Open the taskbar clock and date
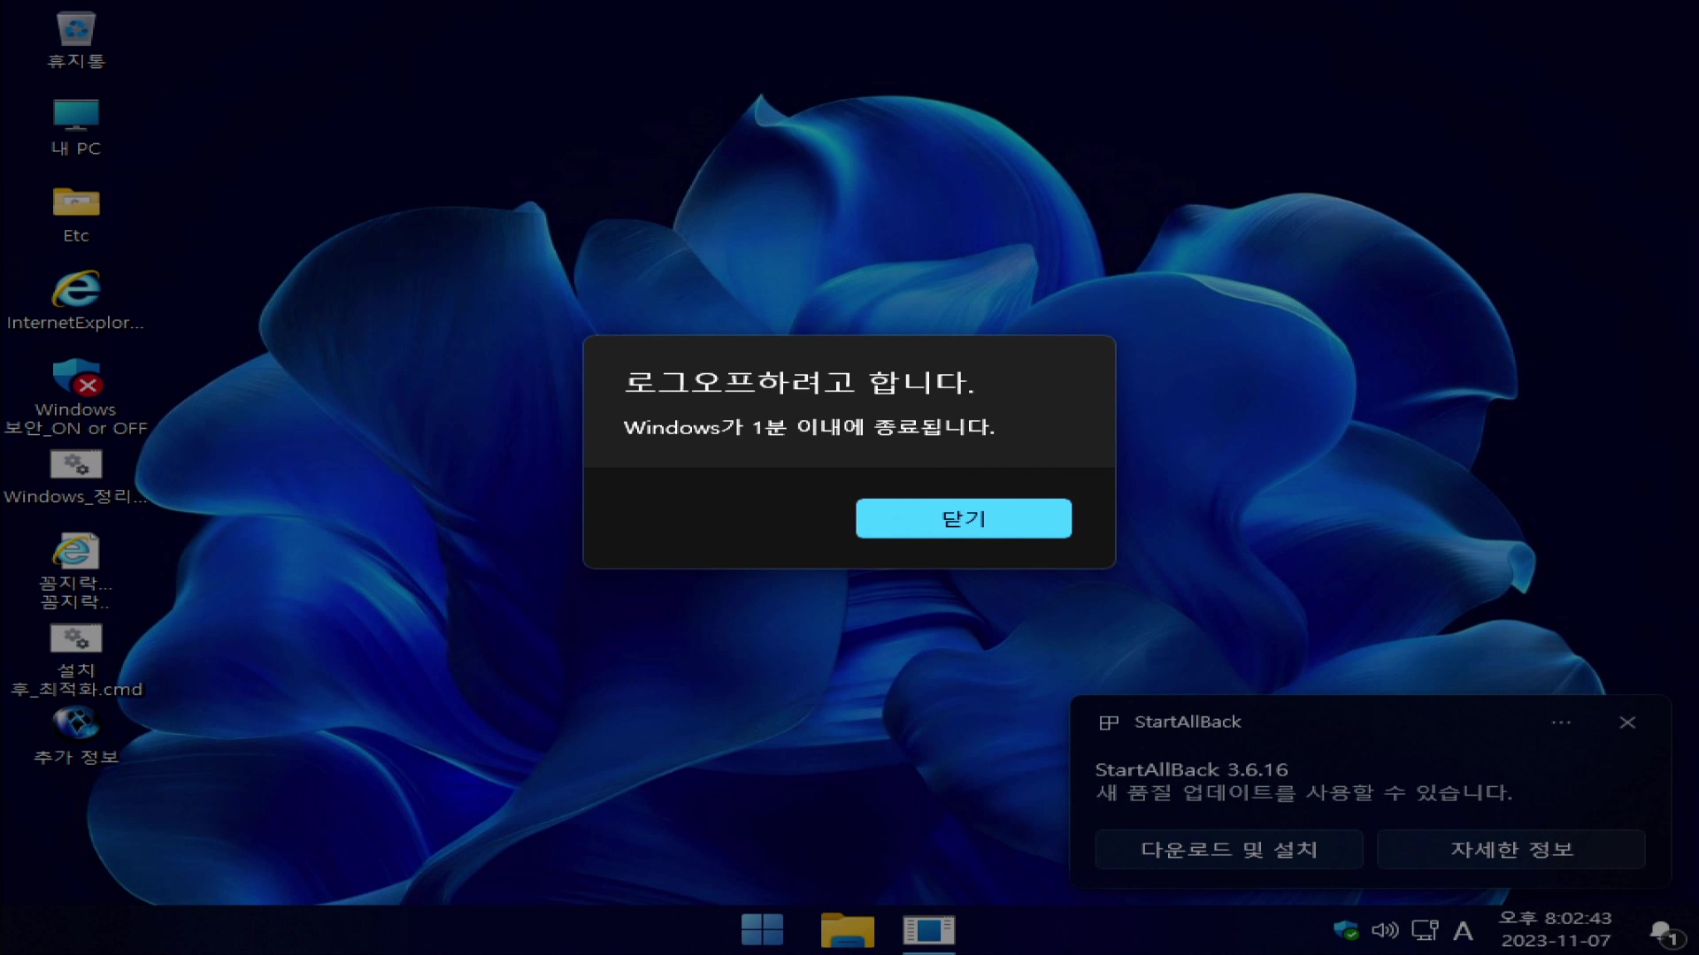Image resolution: width=1699 pixels, height=955 pixels. (x=1555, y=929)
